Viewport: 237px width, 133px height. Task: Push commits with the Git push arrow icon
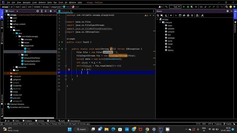pos(213,7)
